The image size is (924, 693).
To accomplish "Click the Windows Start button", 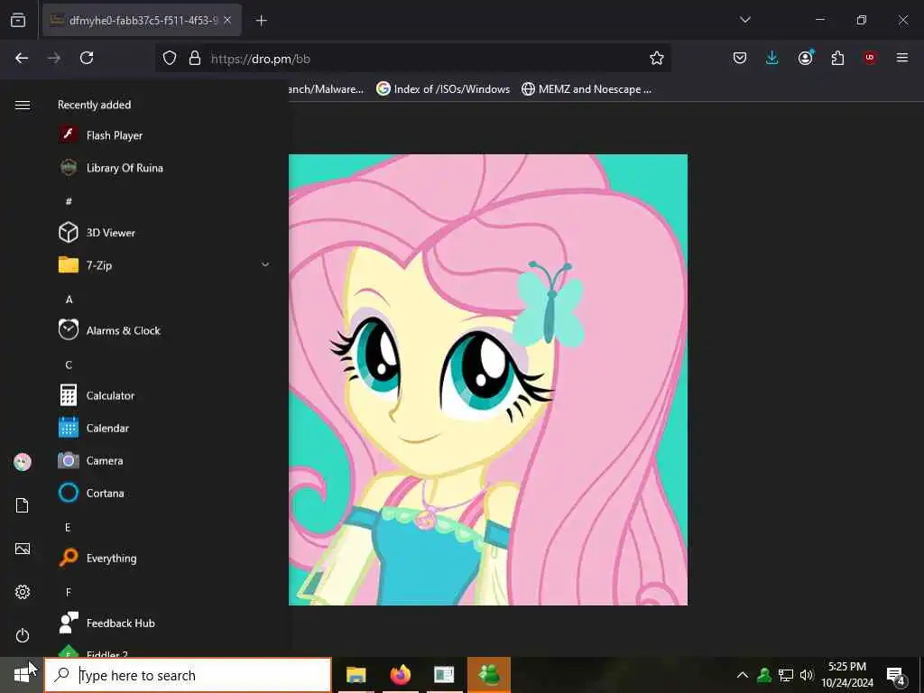I will point(22,675).
